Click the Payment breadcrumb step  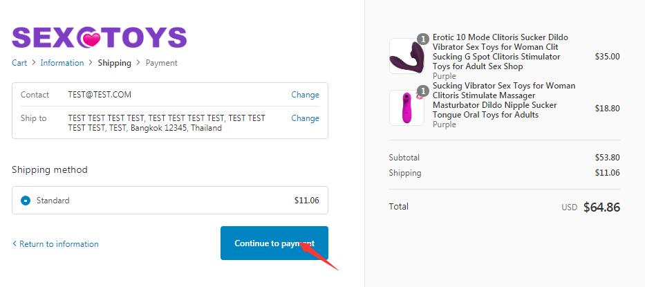point(161,63)
